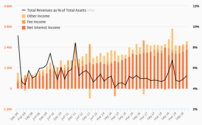Click the Other Income legend color swatch
Screen dimensions: 202x125
point(24,16)
